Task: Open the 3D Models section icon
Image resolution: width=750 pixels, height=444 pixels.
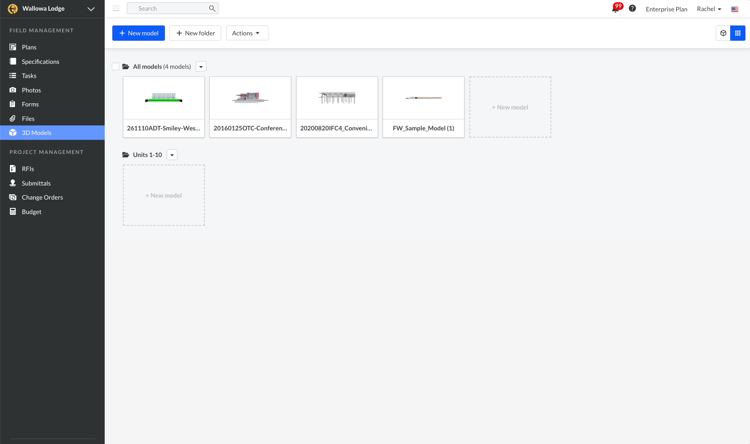Action: click(x=13, y=132)
